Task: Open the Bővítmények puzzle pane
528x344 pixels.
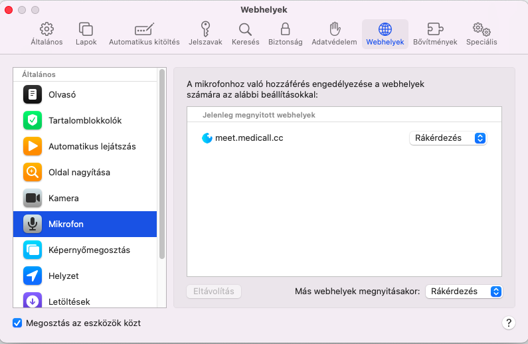Action: pos(435,34)
